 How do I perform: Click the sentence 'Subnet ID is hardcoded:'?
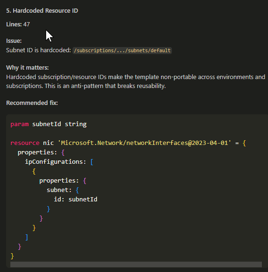pos(39,50)
